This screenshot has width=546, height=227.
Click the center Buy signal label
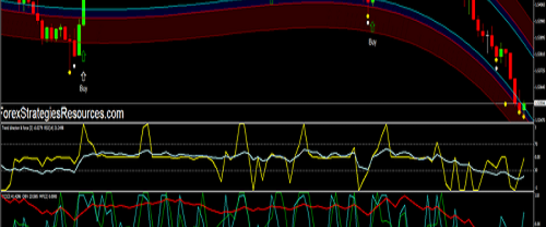point(373,42)
